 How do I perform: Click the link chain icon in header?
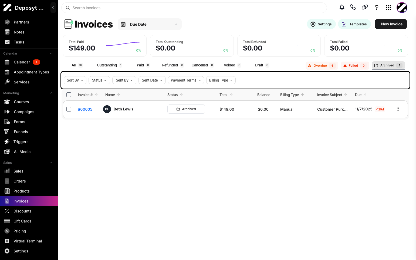[x=365, y=7]
